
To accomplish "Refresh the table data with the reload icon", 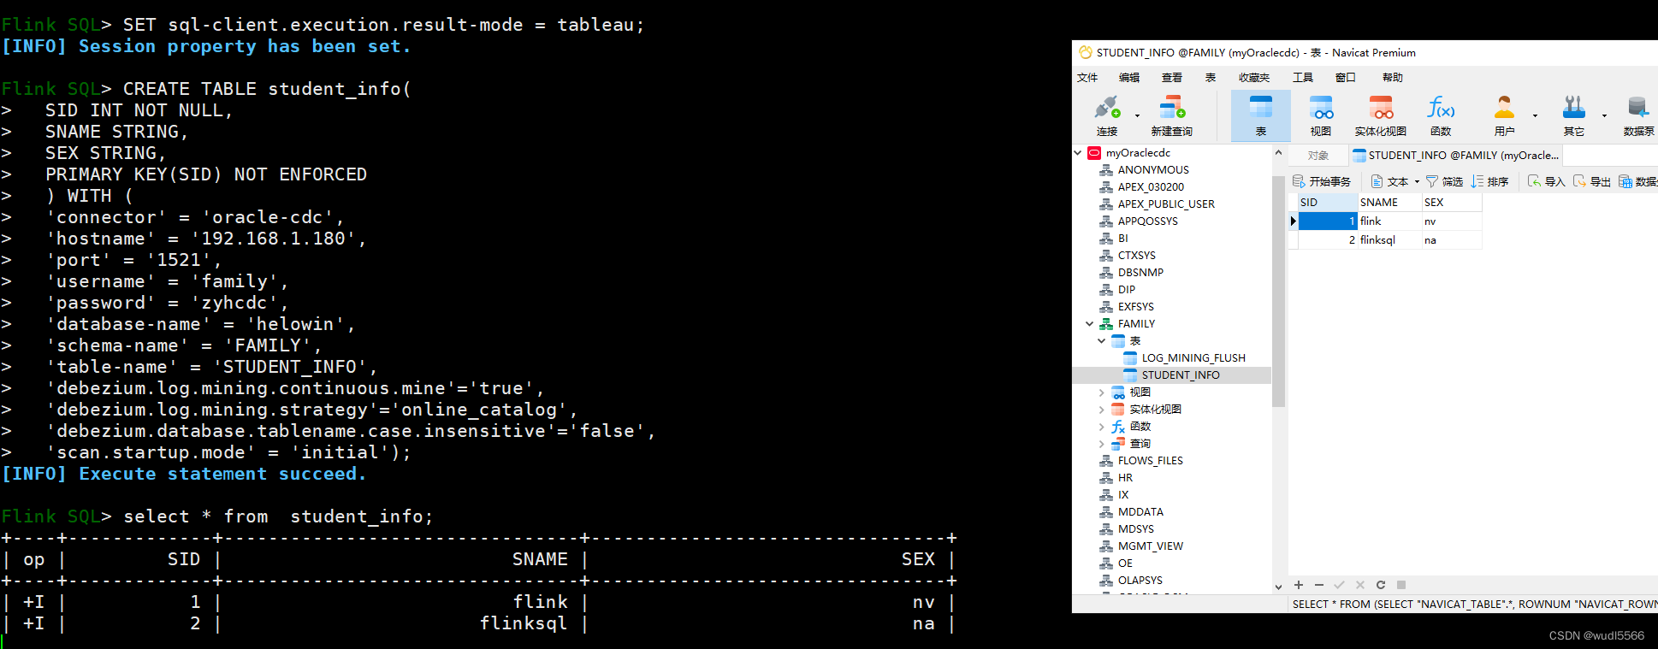I will (x=1381, y=585).
